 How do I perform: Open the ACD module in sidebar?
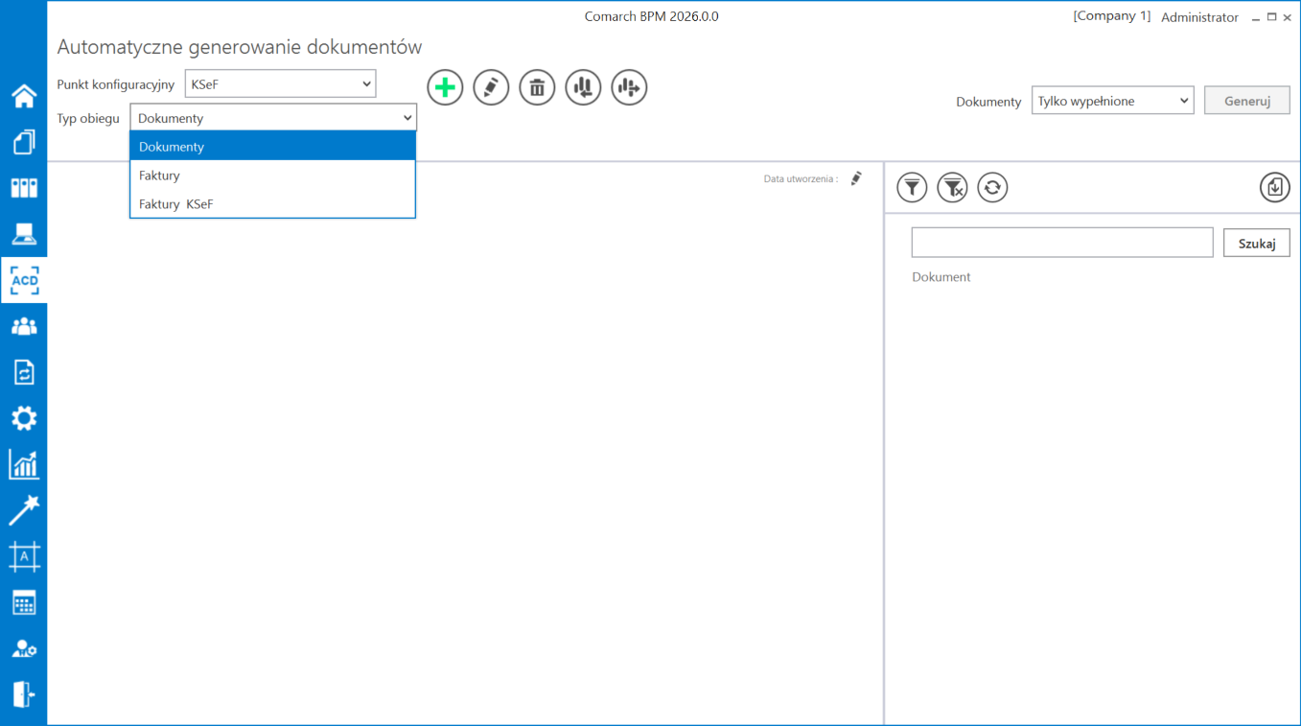24,280
